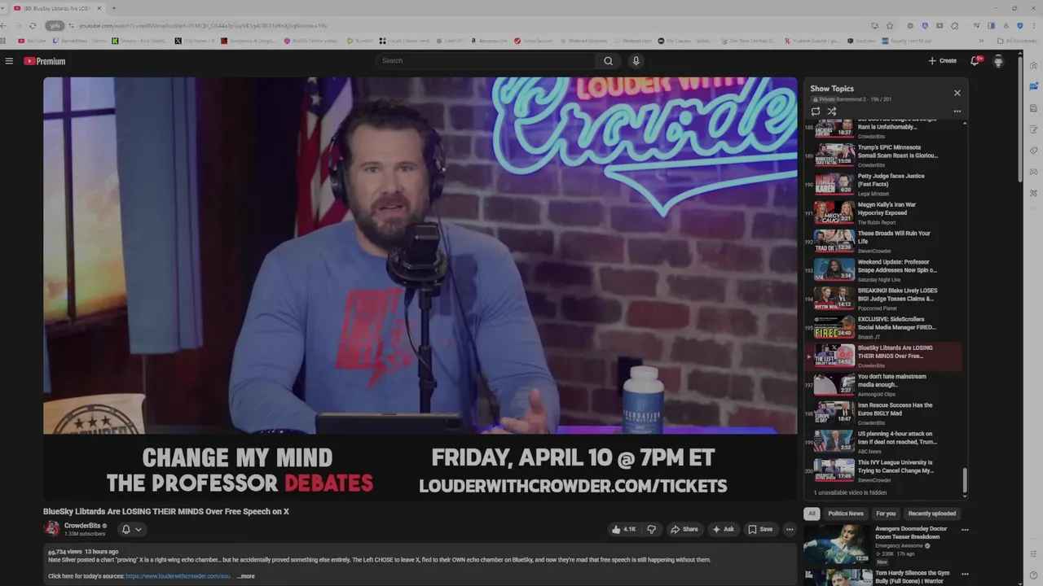
Task: Open YouTube notifications bell
Action: 975,61
